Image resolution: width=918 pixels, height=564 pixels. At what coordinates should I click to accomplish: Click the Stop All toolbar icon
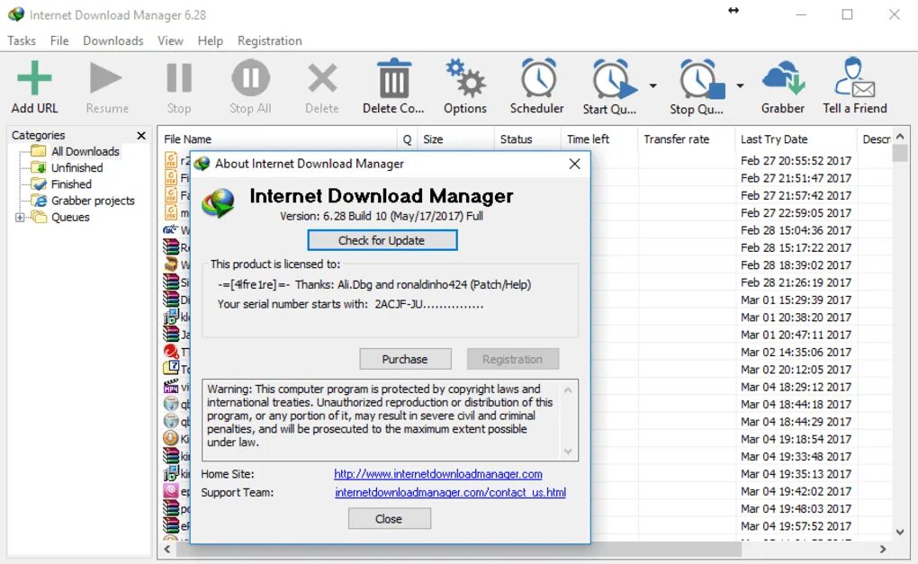point(250,78)
